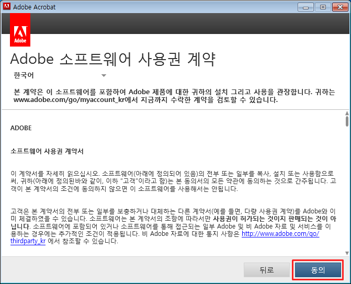Click the 뒤로 (Back) button
Viewport: 351px width, 284px height.
267,270
